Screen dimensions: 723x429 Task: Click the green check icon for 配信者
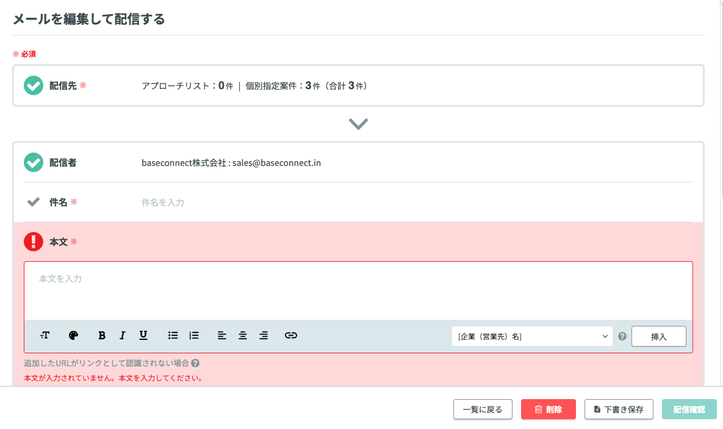(x=33, y=162)
